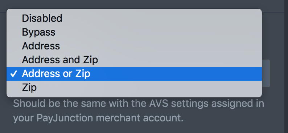Viewport: 288px width, 133px height.
Task: Click the page scrollbar at right edge
Action: [286, 66]
